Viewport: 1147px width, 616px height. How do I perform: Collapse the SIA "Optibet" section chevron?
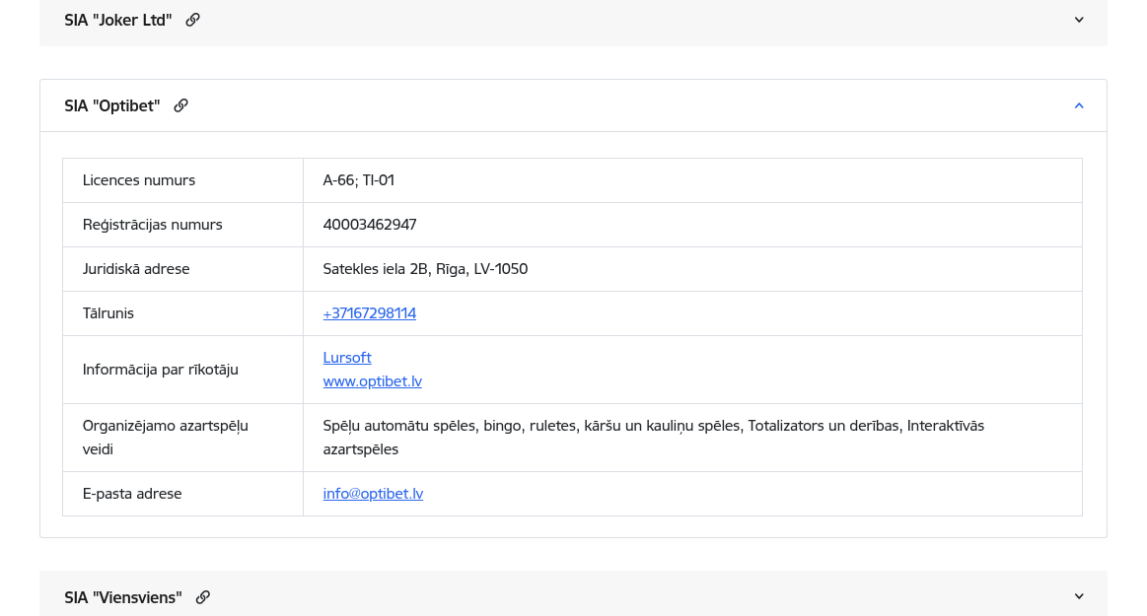1079,106
